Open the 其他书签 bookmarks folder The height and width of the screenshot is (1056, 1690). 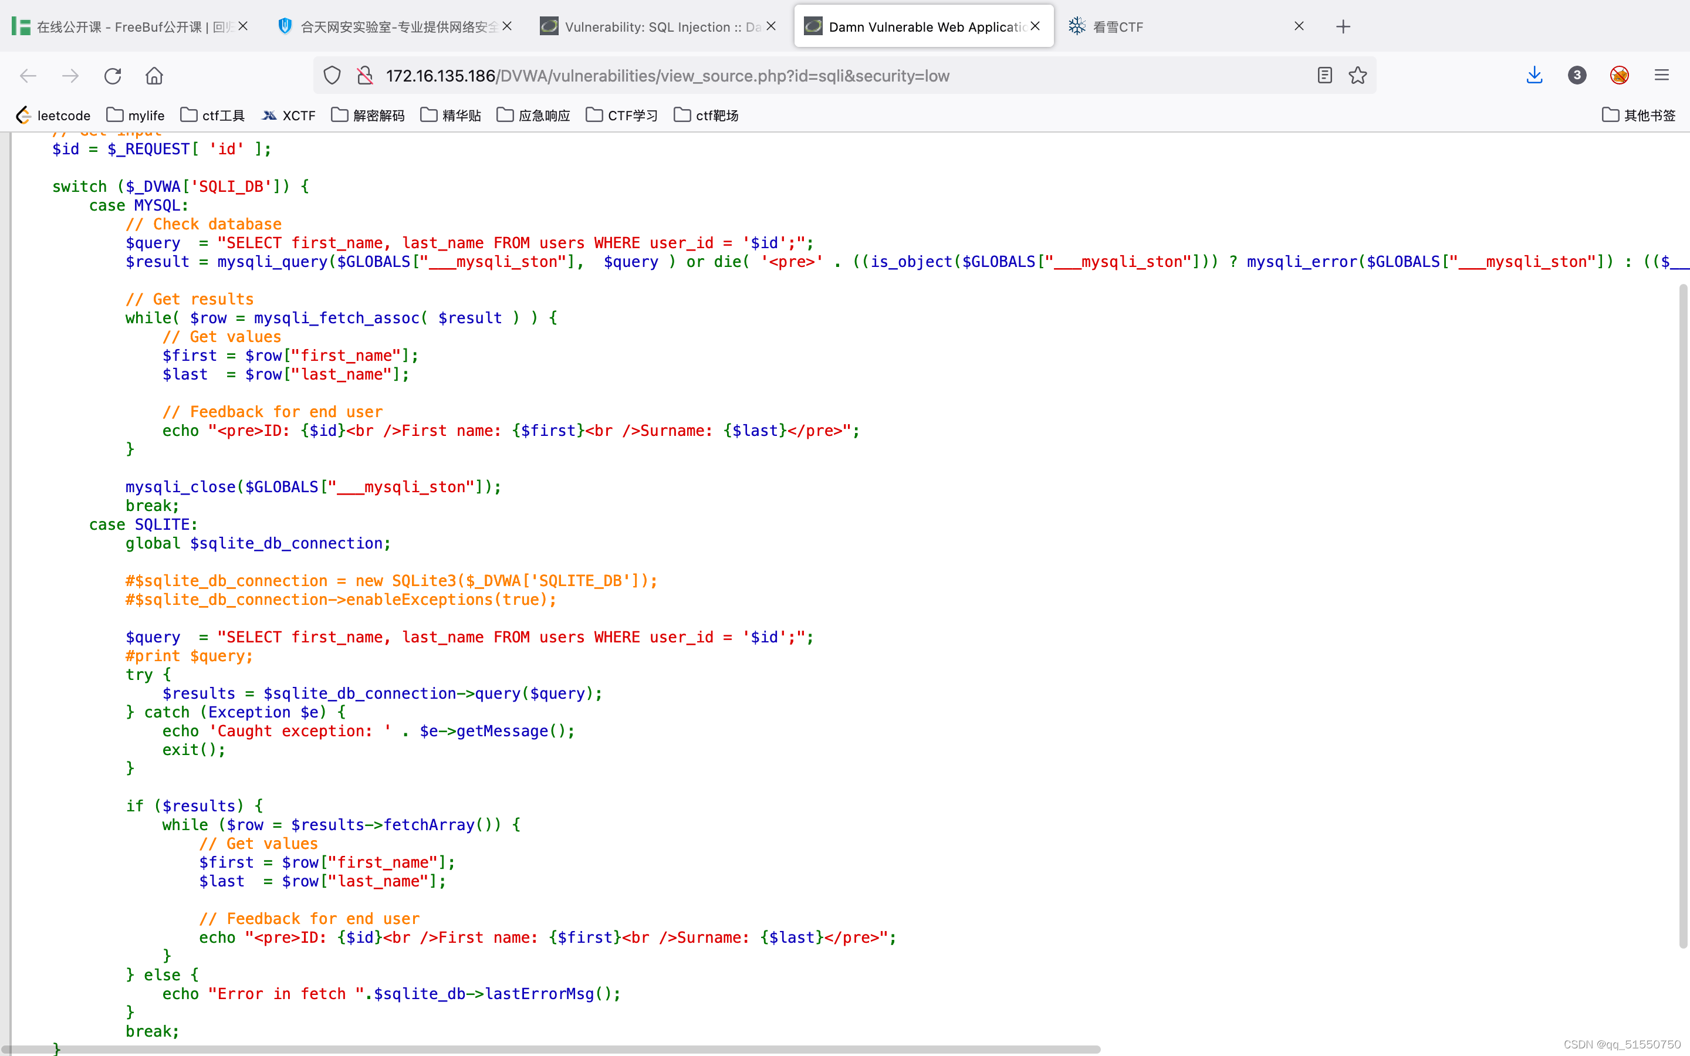pos(1638,115)
